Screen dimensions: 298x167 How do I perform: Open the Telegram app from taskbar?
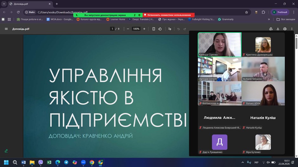(66, 162)
